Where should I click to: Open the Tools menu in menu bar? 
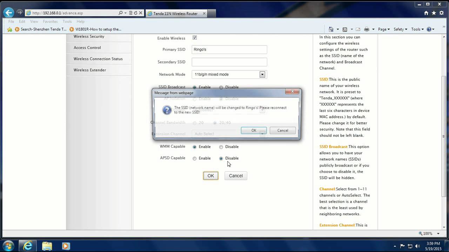[x=67, y=21]
